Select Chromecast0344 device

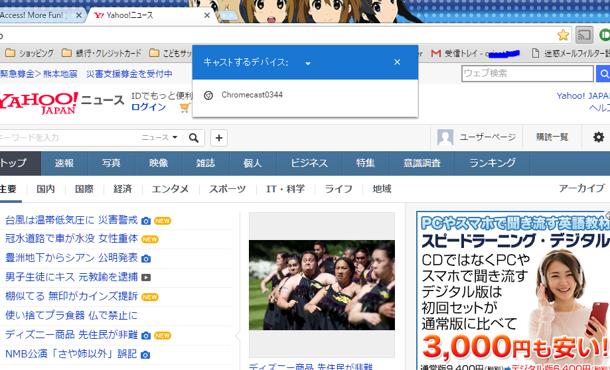[x=305, y=95]
